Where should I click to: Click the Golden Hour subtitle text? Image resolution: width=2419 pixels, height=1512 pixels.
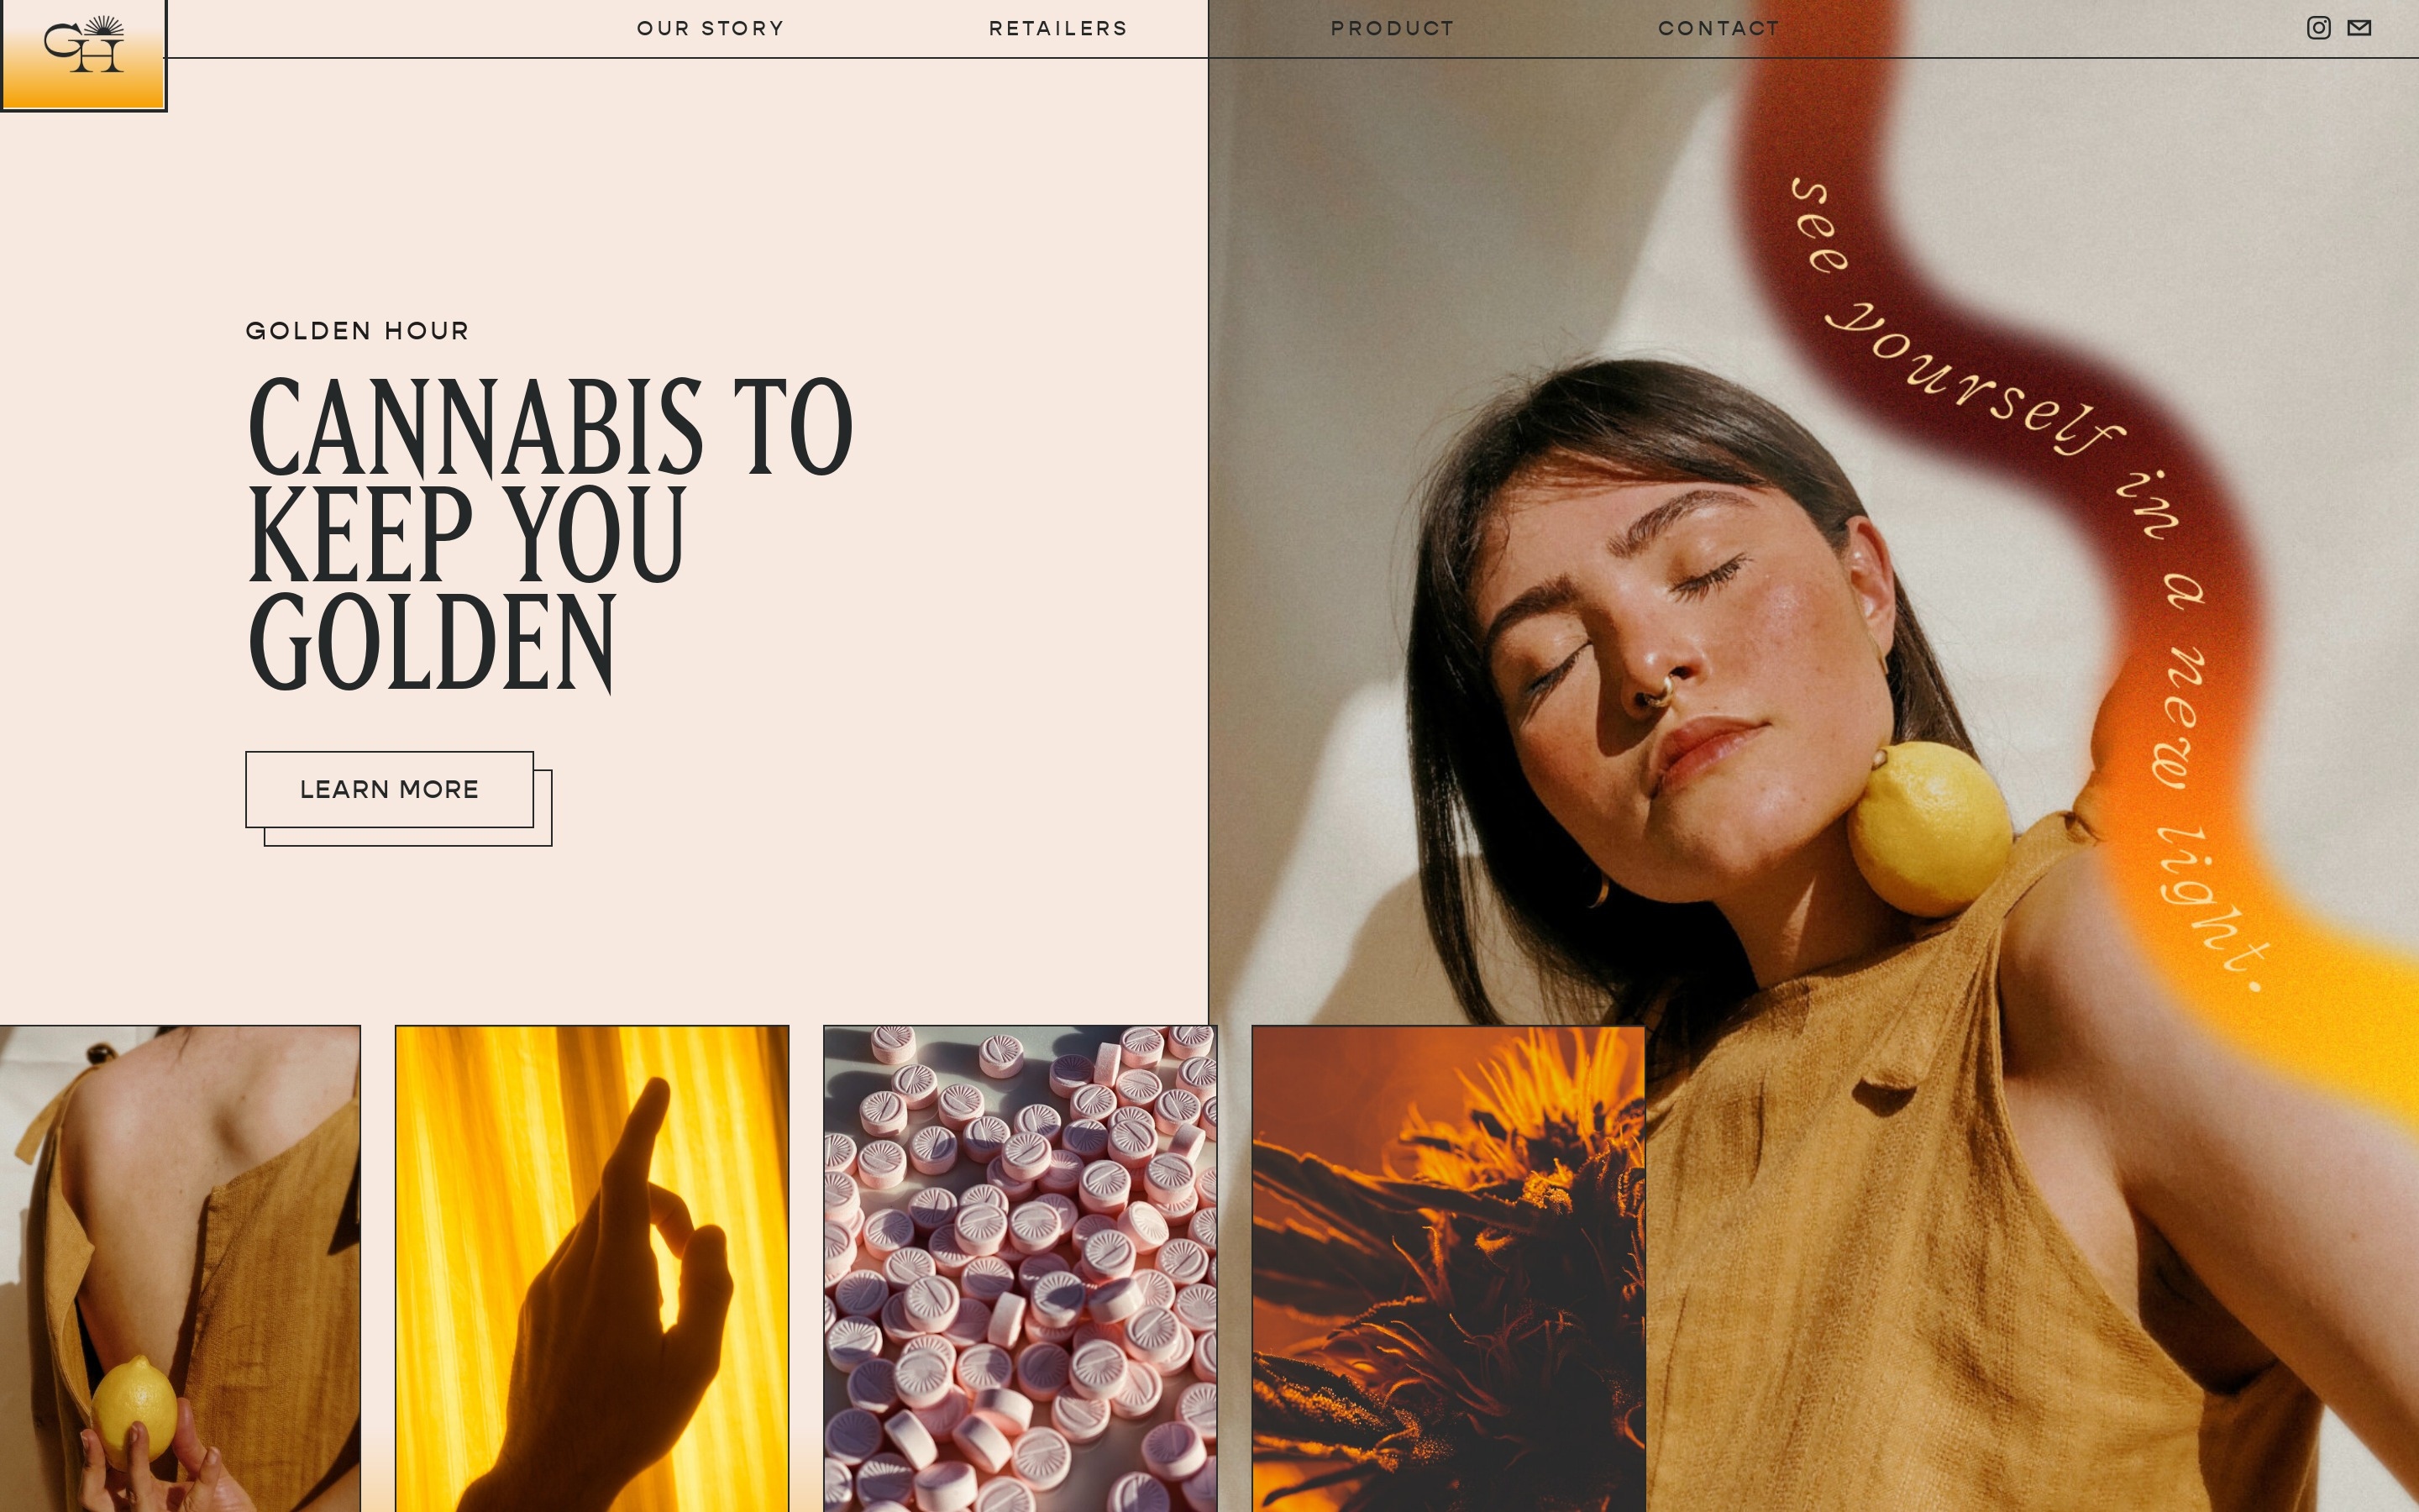357,331
